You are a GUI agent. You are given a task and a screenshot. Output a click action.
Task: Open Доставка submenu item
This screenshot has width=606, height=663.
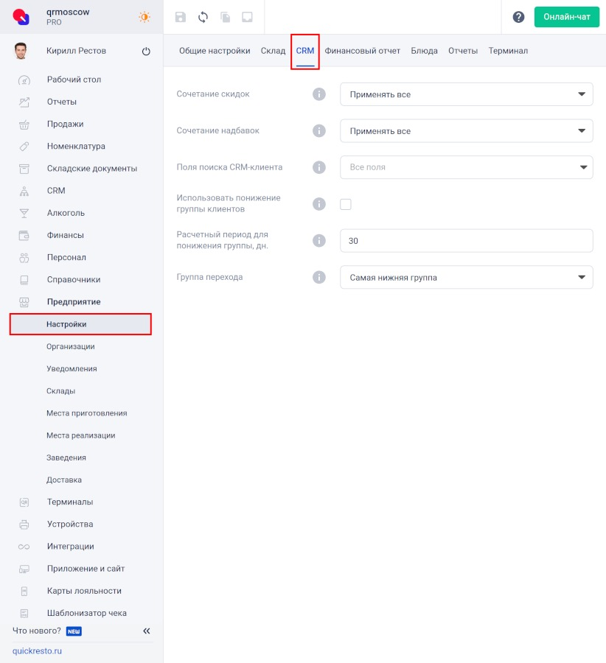[64, 480]
